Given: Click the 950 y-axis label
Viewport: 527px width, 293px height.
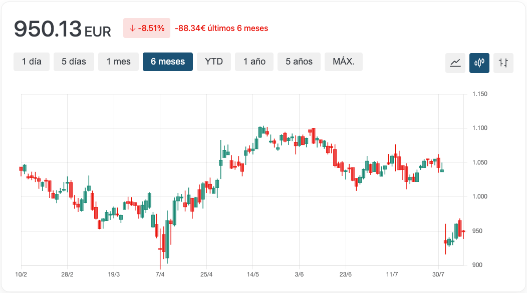Looking at the screenshot, I should [477, 231].
